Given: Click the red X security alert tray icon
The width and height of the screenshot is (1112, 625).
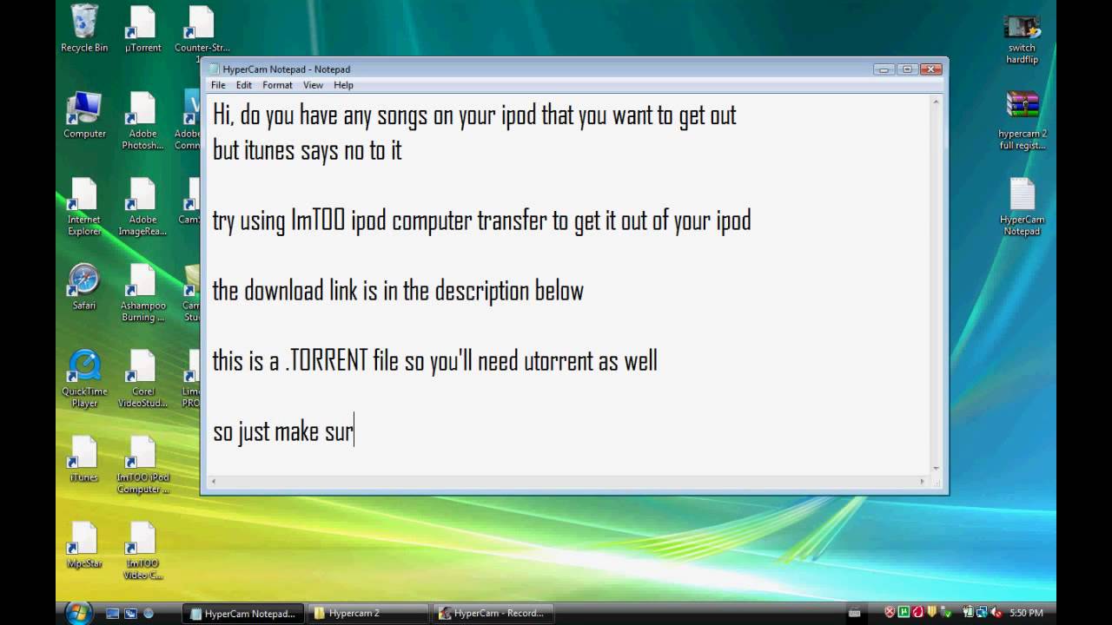Looking at the screenshot, I should click(889, 613).
